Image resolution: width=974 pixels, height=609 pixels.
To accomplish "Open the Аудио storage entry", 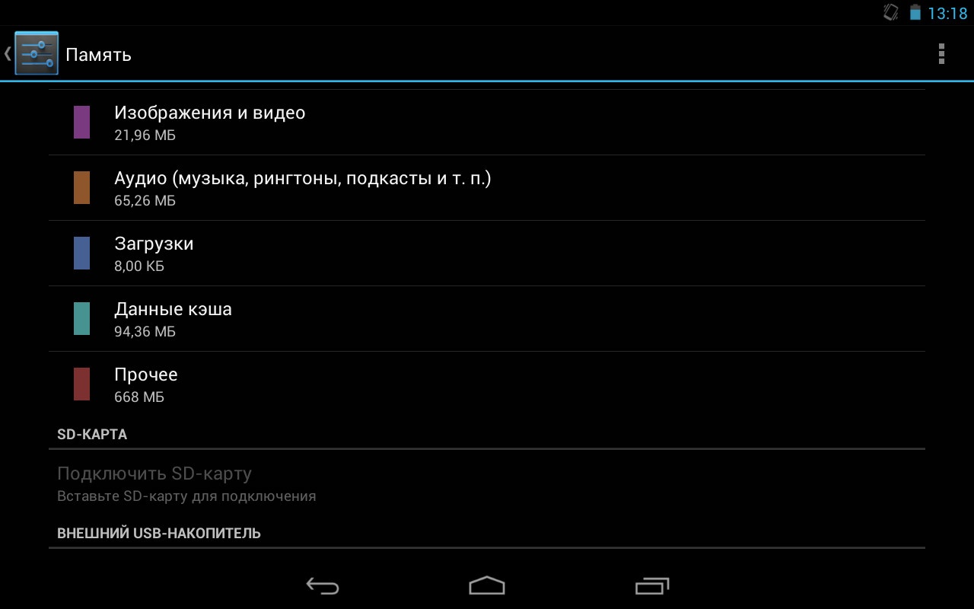I will (x=487, y=188).
